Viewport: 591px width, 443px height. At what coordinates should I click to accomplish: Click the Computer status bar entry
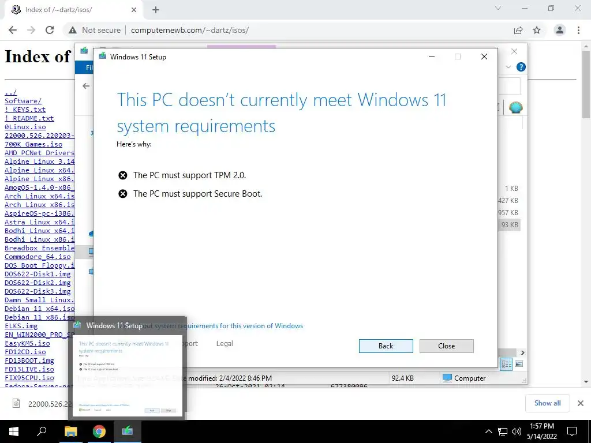click(463, 378)
